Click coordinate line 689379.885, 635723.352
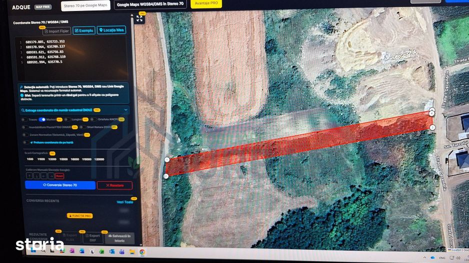This screenshot has height=263, width=469. click(x=45, y=41)
